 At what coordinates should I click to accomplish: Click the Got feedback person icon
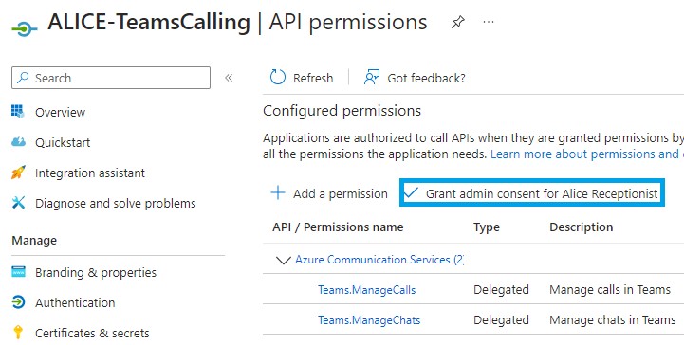point(372,77)
